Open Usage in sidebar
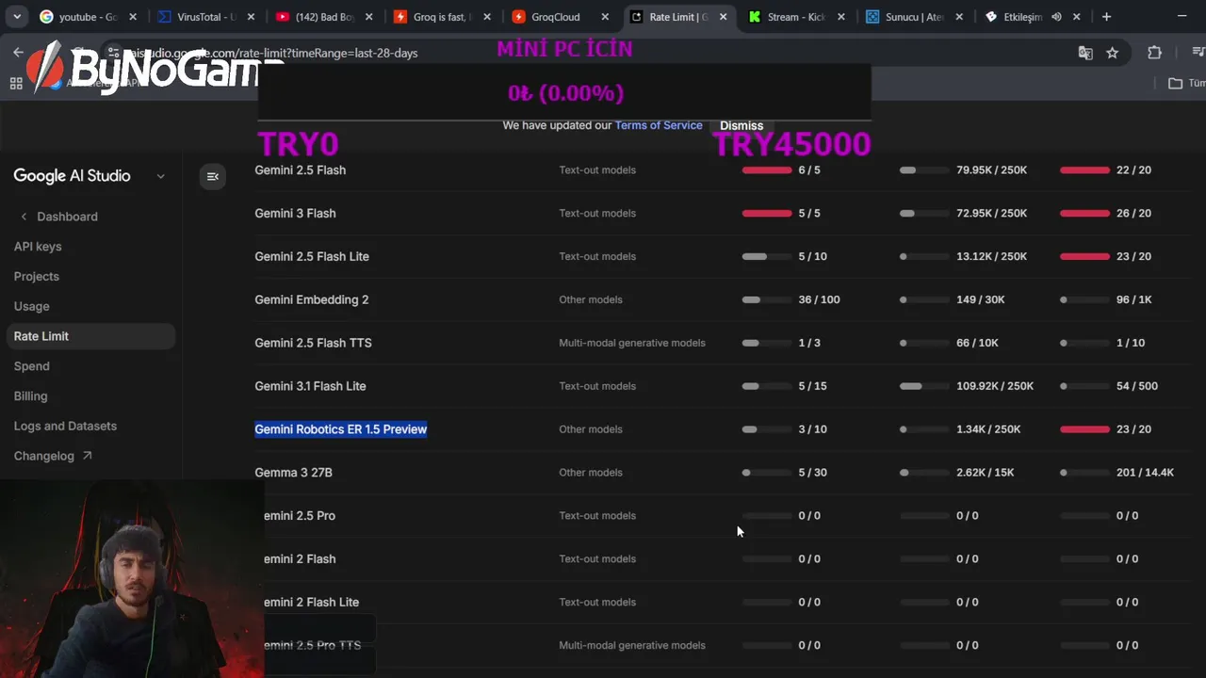The height and width of the screenshot is (678, 1206). (31, 306)
